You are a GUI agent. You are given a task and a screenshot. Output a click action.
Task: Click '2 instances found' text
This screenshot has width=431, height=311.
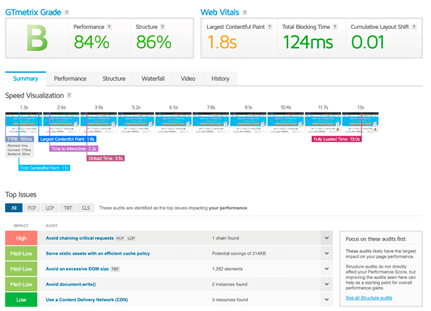click(x=230, y=285)
